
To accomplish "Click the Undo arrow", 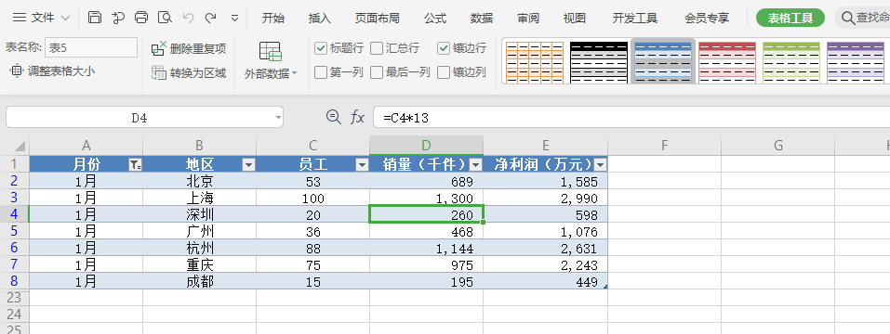I will tap(188, 18).
